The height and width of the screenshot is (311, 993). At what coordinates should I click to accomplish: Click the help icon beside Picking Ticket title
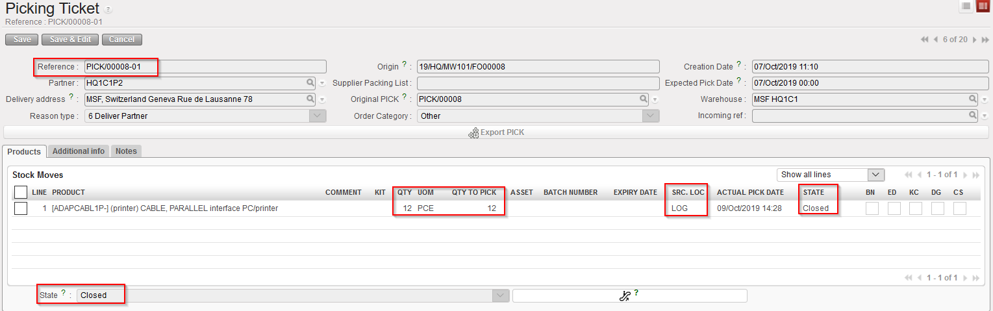pyautogui.click(x=108, y=10)
